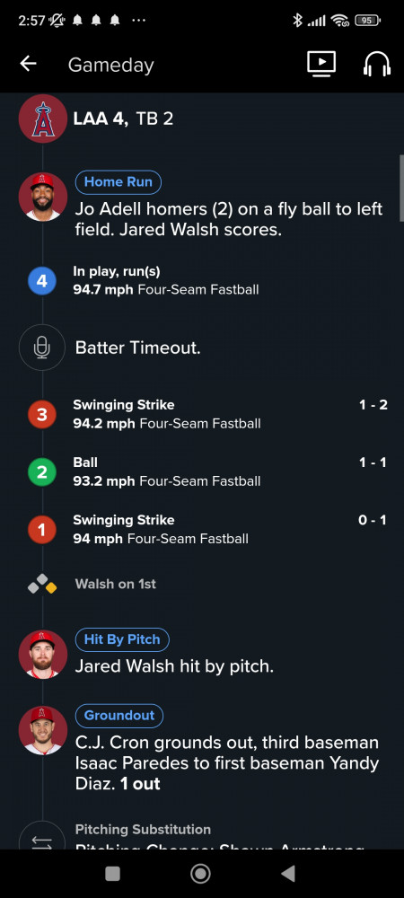Select pitch number 1 red circle
Screen dimensions: 404x898
(x=42, y=530)
